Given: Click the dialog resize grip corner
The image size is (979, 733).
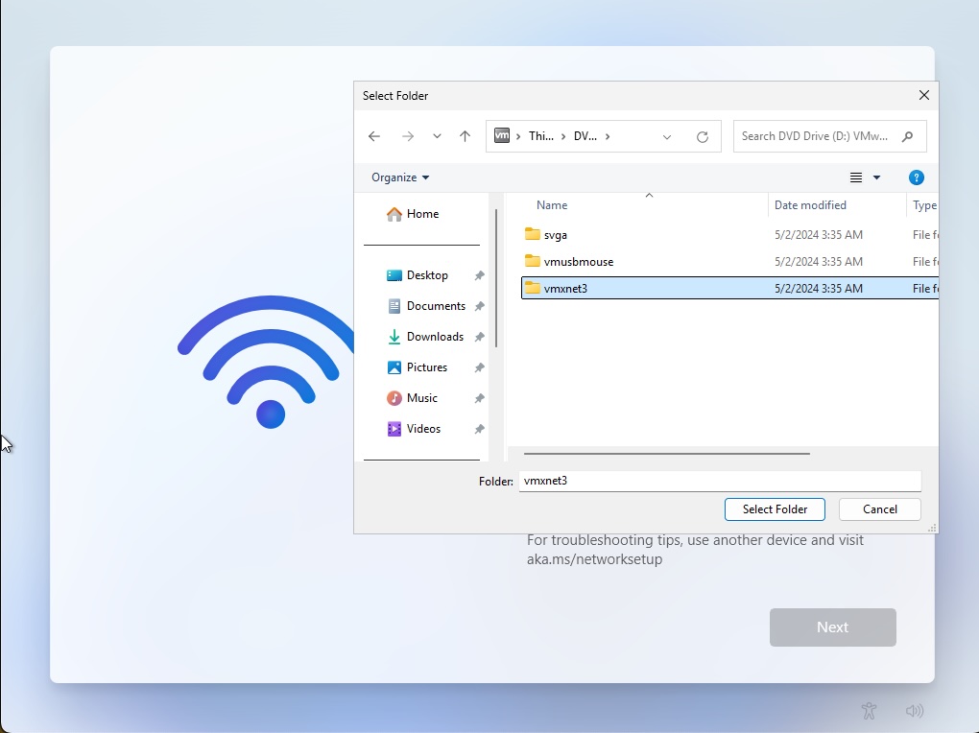Looking at the screenshot, I should point(932,529).
